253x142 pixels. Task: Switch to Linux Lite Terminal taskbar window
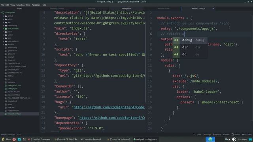click(x=91, y=139)
